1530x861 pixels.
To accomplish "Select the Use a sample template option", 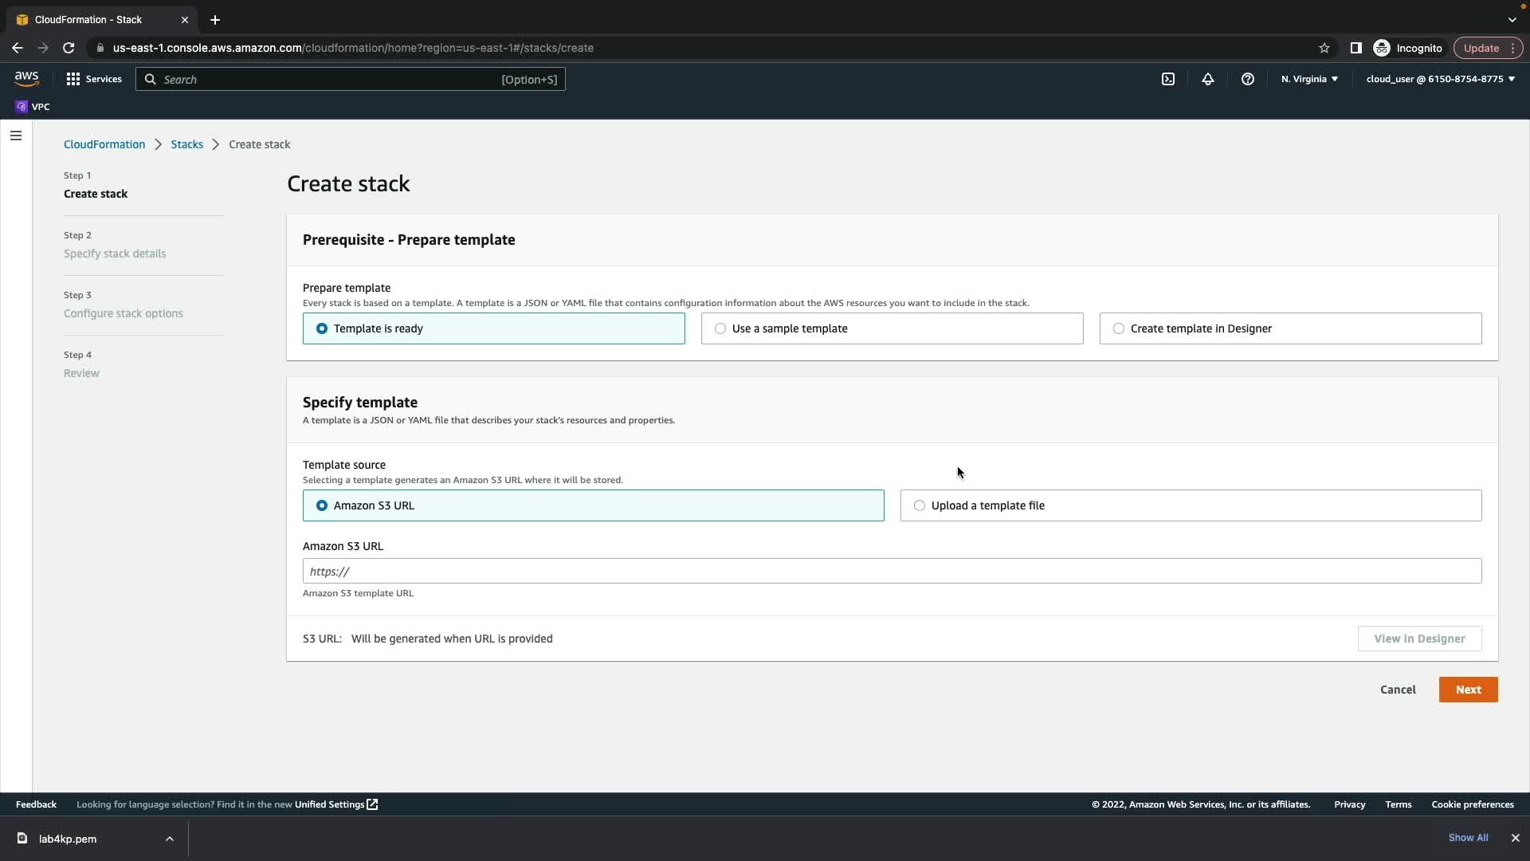I will coord(891,328).
